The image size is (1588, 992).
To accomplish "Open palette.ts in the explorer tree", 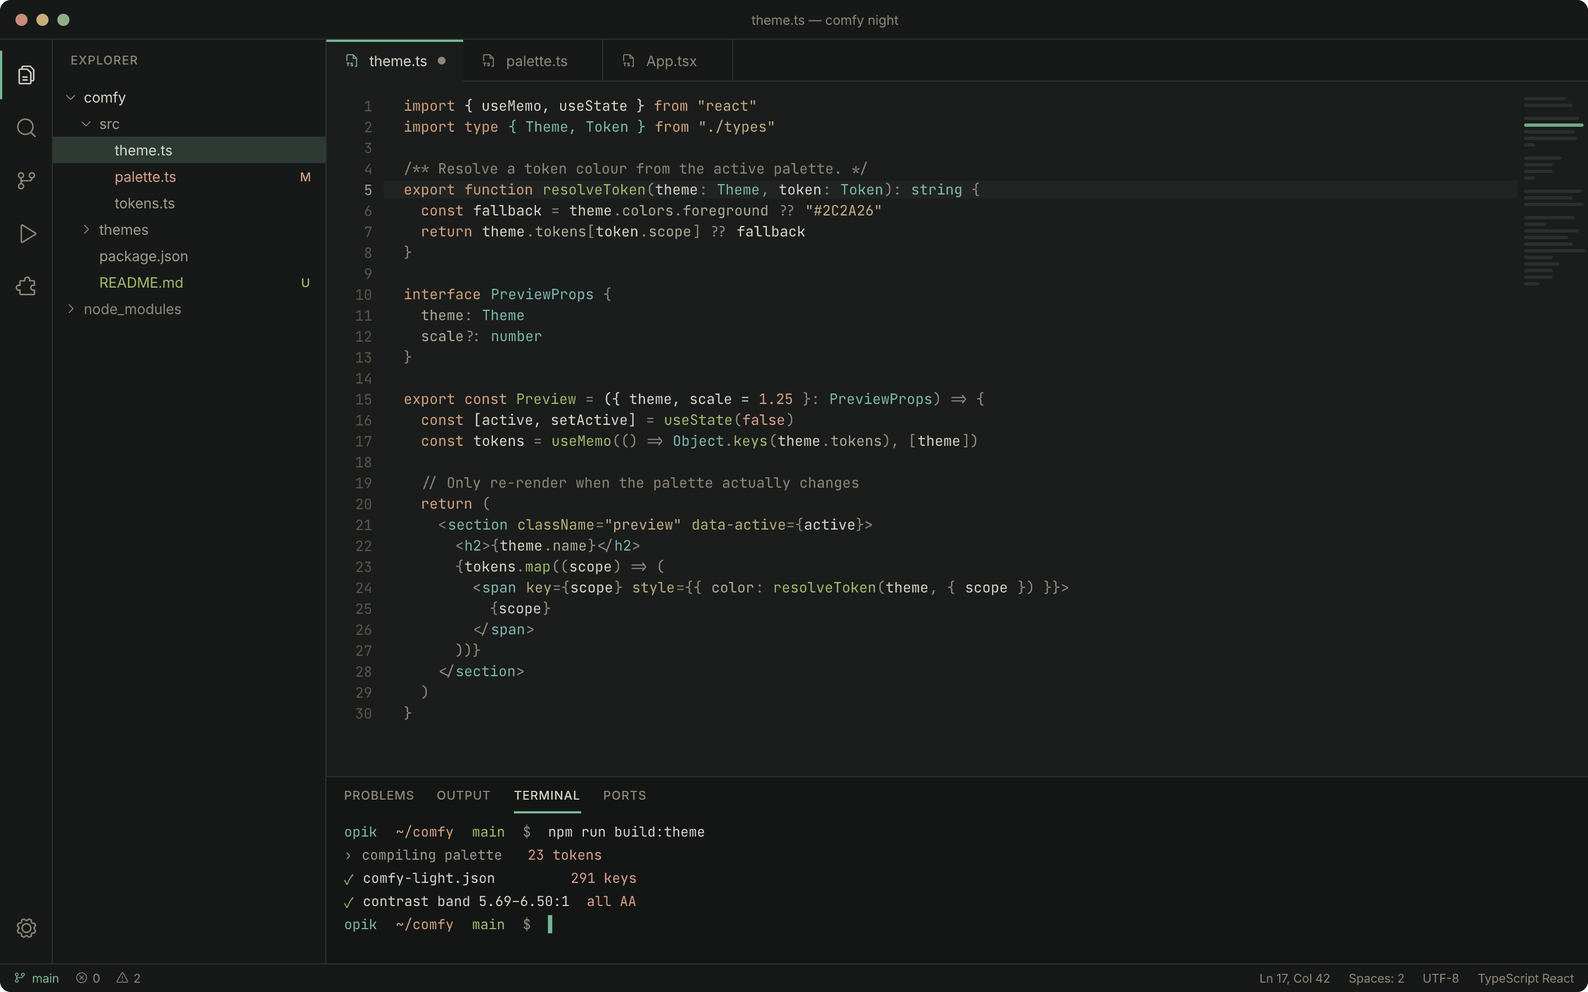I will pyautogui.click(x=189, y=177).
